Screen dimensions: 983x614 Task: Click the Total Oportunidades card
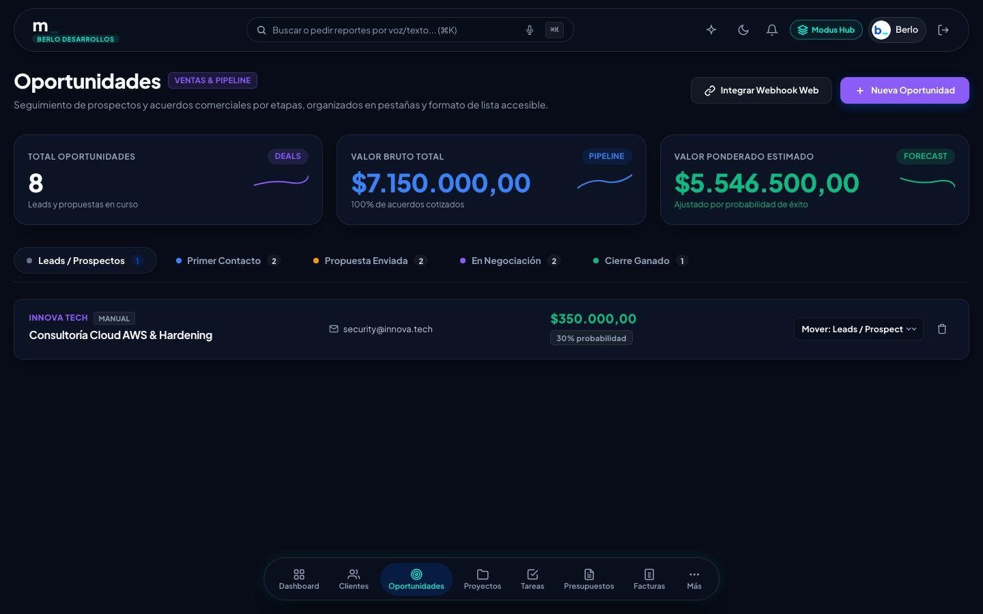click(168, 179)
